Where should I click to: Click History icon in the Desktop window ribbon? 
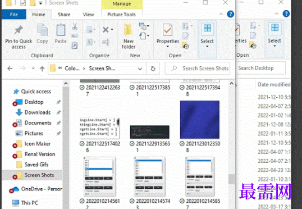click(x=253, y=46)
